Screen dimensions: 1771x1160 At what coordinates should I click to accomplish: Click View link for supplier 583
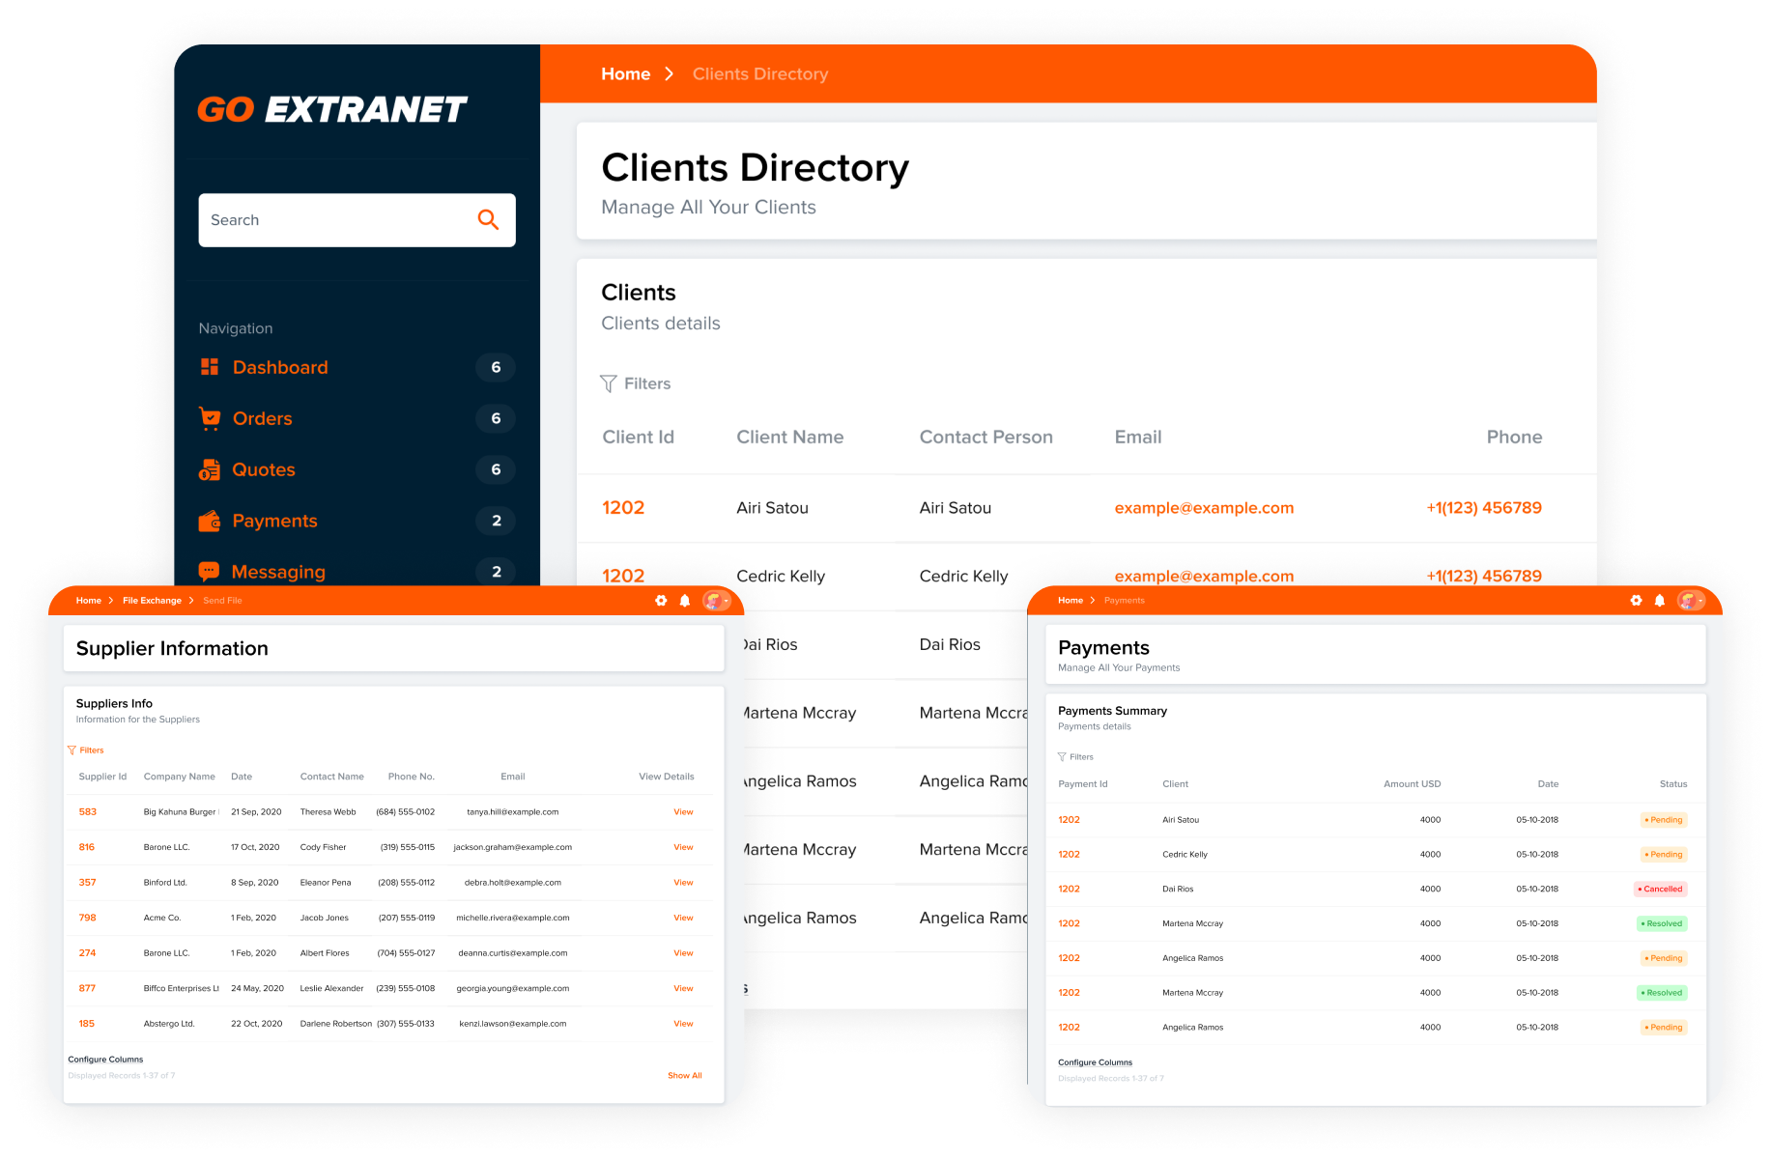[x=683, y=812]
